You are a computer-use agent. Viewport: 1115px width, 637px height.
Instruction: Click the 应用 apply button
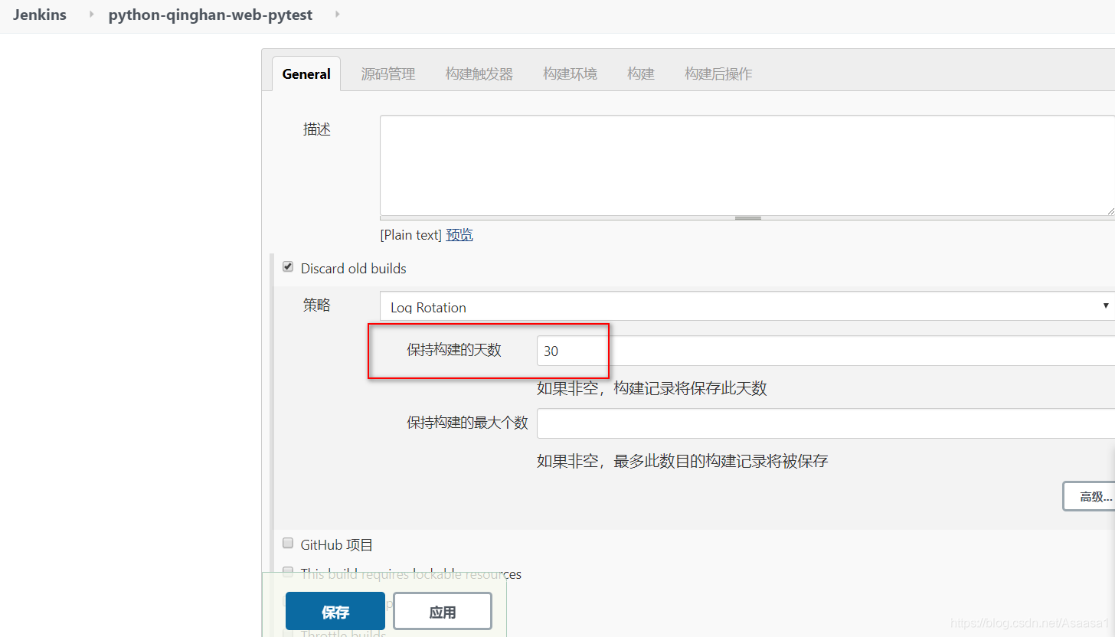pos(443,611)
